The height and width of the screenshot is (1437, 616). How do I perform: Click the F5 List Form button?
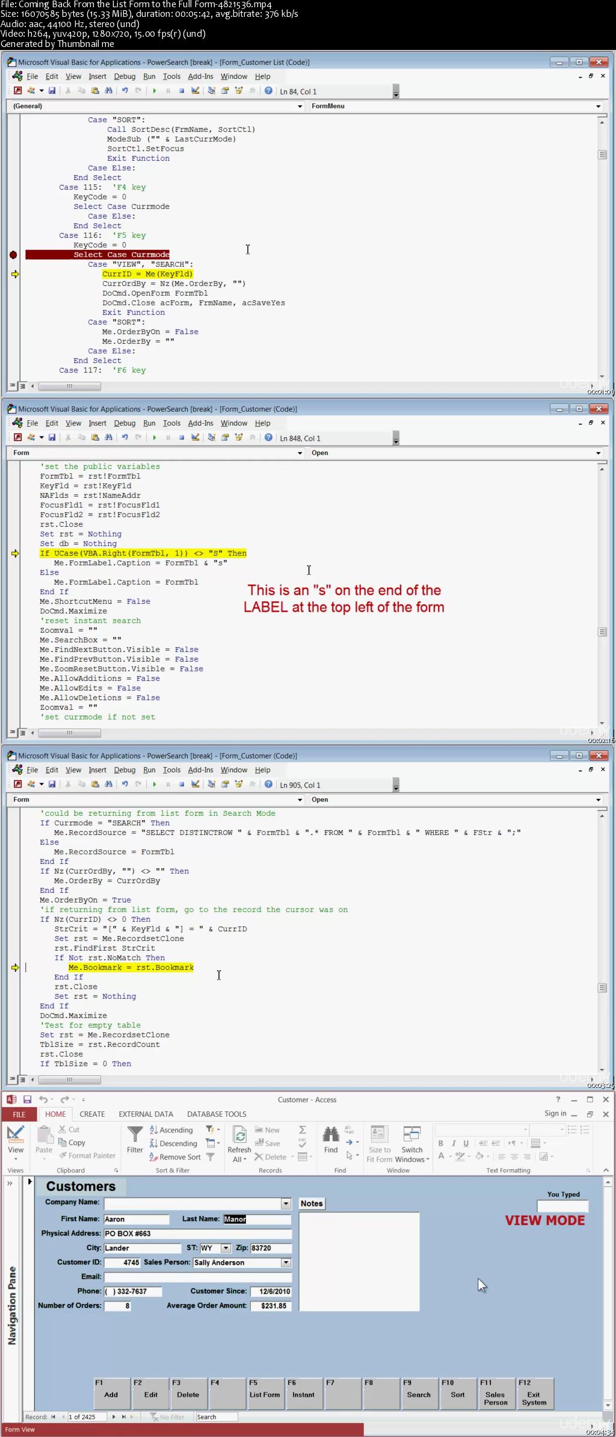tap(265, 1393)
